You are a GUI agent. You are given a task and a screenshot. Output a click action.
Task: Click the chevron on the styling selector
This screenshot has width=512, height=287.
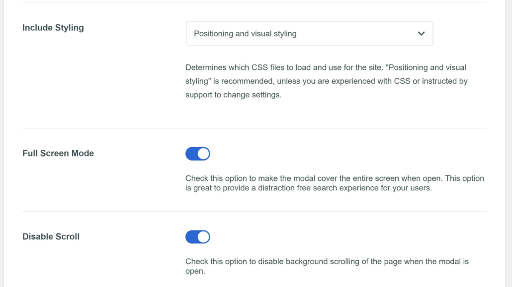[x=421, y=33]
